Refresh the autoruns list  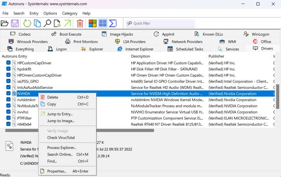(x=27, y=23)
